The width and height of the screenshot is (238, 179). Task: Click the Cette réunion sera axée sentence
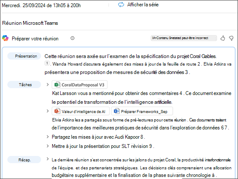[x=130, y=56]
